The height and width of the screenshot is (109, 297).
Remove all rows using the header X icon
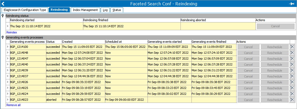click(x=292, y=42)
